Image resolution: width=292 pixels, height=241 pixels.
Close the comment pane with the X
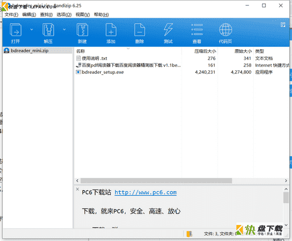[x=77, y=189]
